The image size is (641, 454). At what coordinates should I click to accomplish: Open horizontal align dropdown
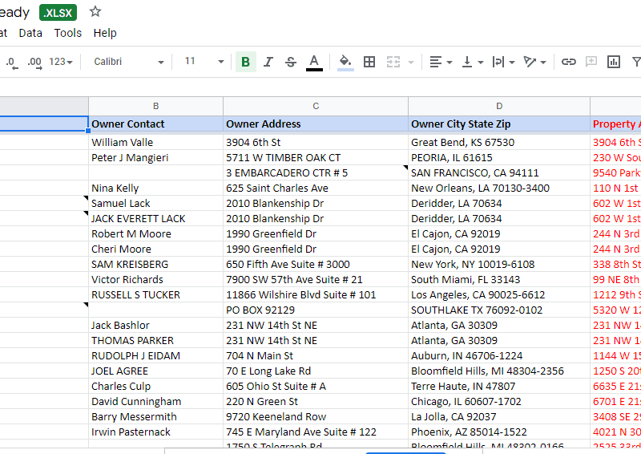(440, 62)
